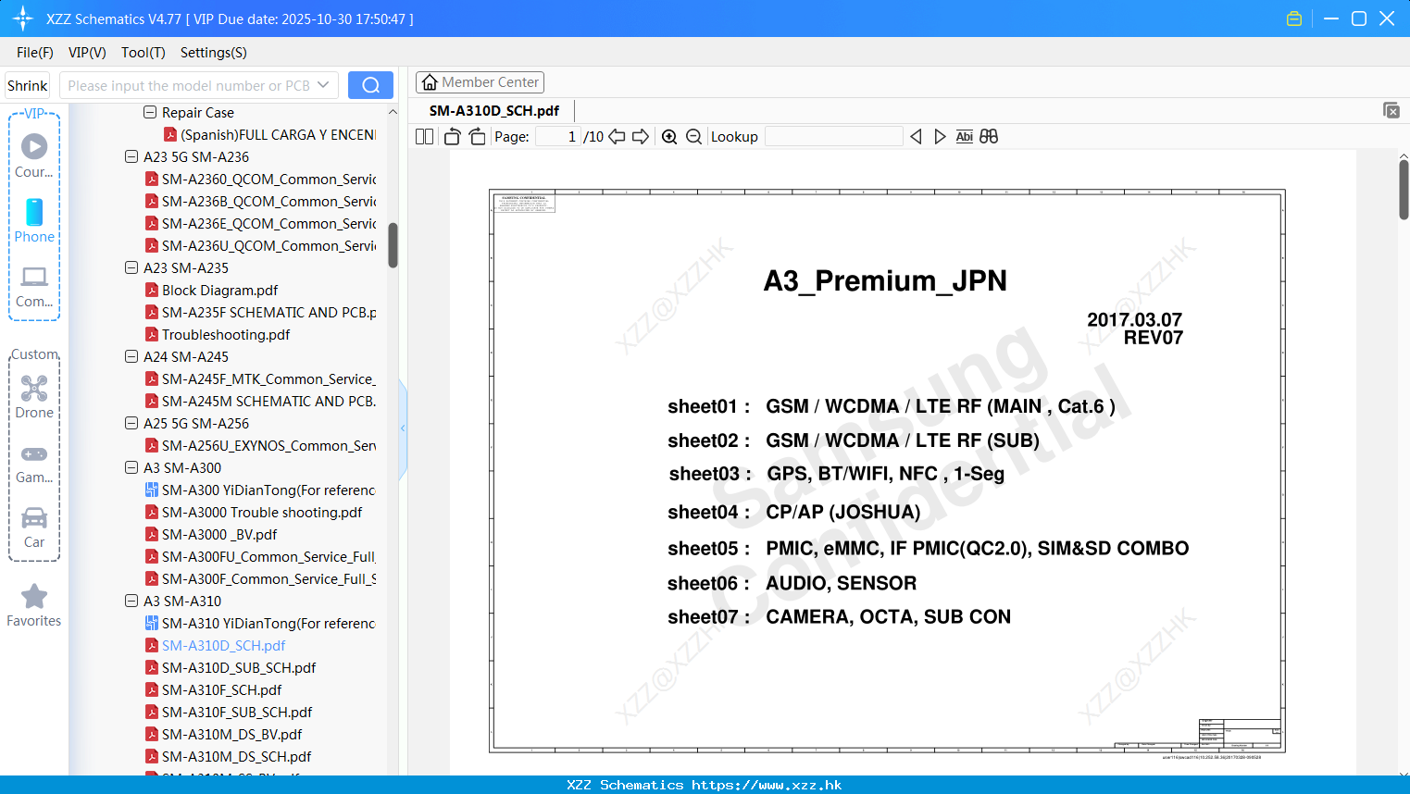Screen dimensions: 1410x794
Task: Collapse the A23 SM-A235 node
Action: click(131, 267)
